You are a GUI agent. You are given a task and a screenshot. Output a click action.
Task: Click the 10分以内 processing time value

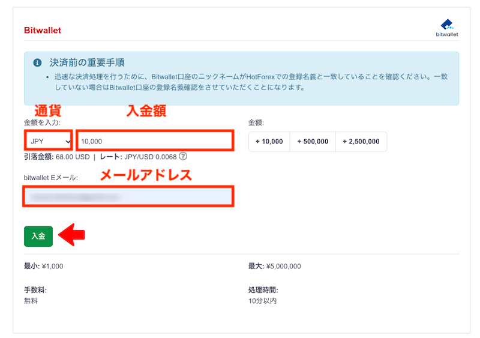click(x=262, y=301)
